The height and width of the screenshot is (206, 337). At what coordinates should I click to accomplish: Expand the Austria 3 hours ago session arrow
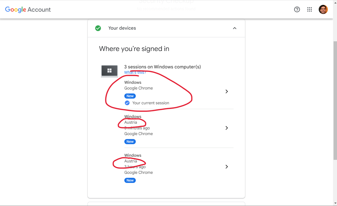(x=227, y=167)
